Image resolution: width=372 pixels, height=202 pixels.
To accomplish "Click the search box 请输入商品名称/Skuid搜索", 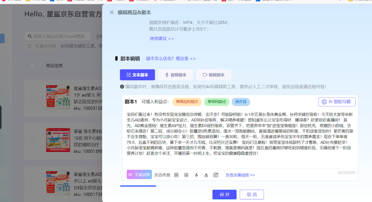I will tap(57, 36).
